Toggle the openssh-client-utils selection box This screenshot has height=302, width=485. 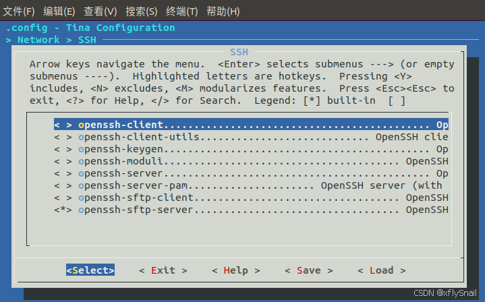point(63,137)
